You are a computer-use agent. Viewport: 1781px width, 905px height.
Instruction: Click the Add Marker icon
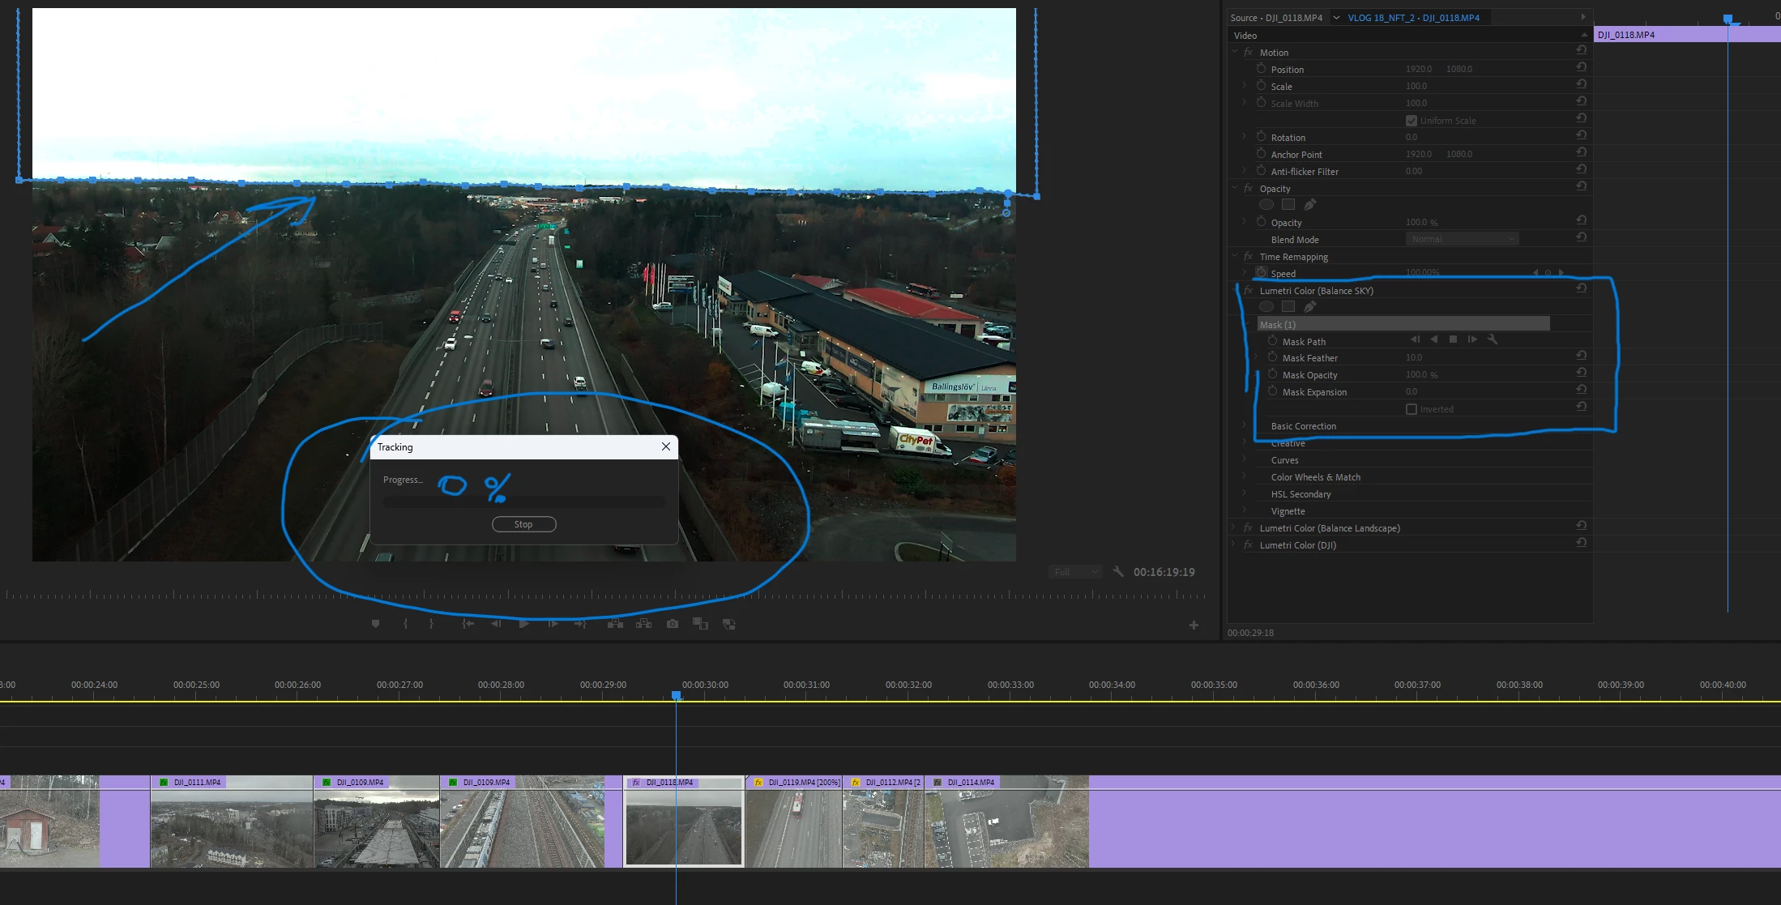(x=375, y=624)
